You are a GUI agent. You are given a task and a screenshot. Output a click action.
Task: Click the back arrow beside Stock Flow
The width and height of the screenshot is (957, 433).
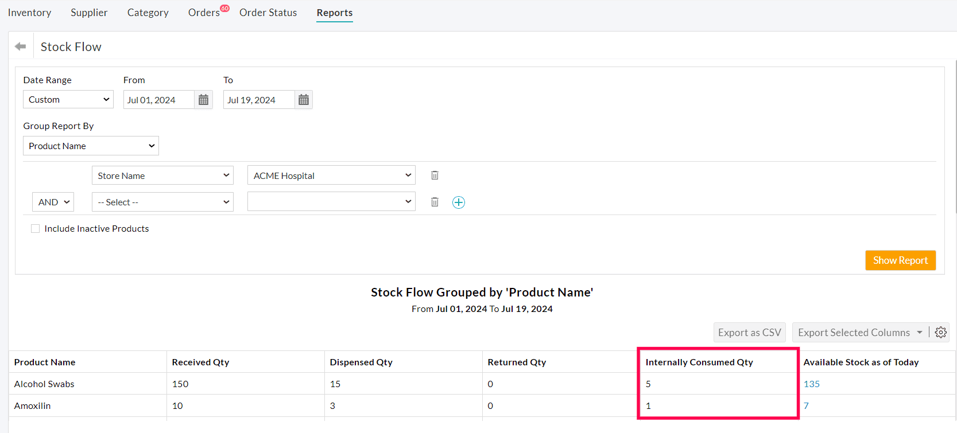click(x=21, y=46)
